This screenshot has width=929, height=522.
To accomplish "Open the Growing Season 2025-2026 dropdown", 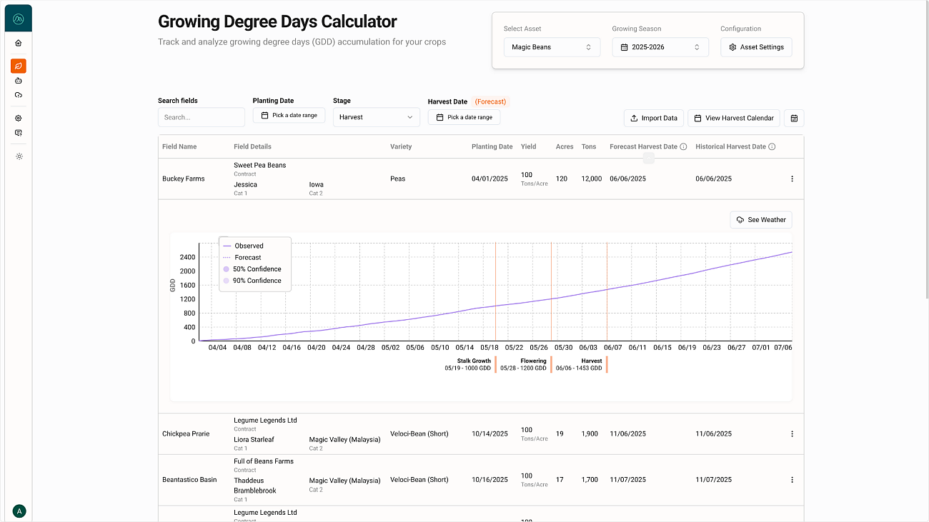I will pos(660,46).
